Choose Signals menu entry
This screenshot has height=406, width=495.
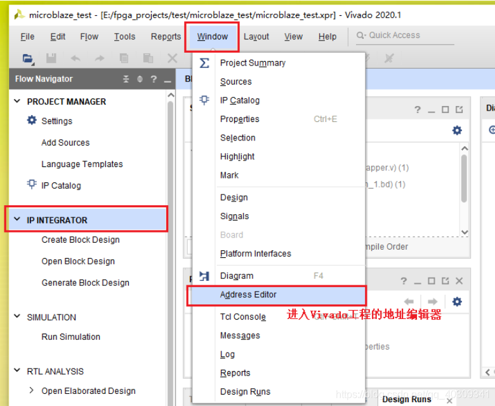pos(279,216)
